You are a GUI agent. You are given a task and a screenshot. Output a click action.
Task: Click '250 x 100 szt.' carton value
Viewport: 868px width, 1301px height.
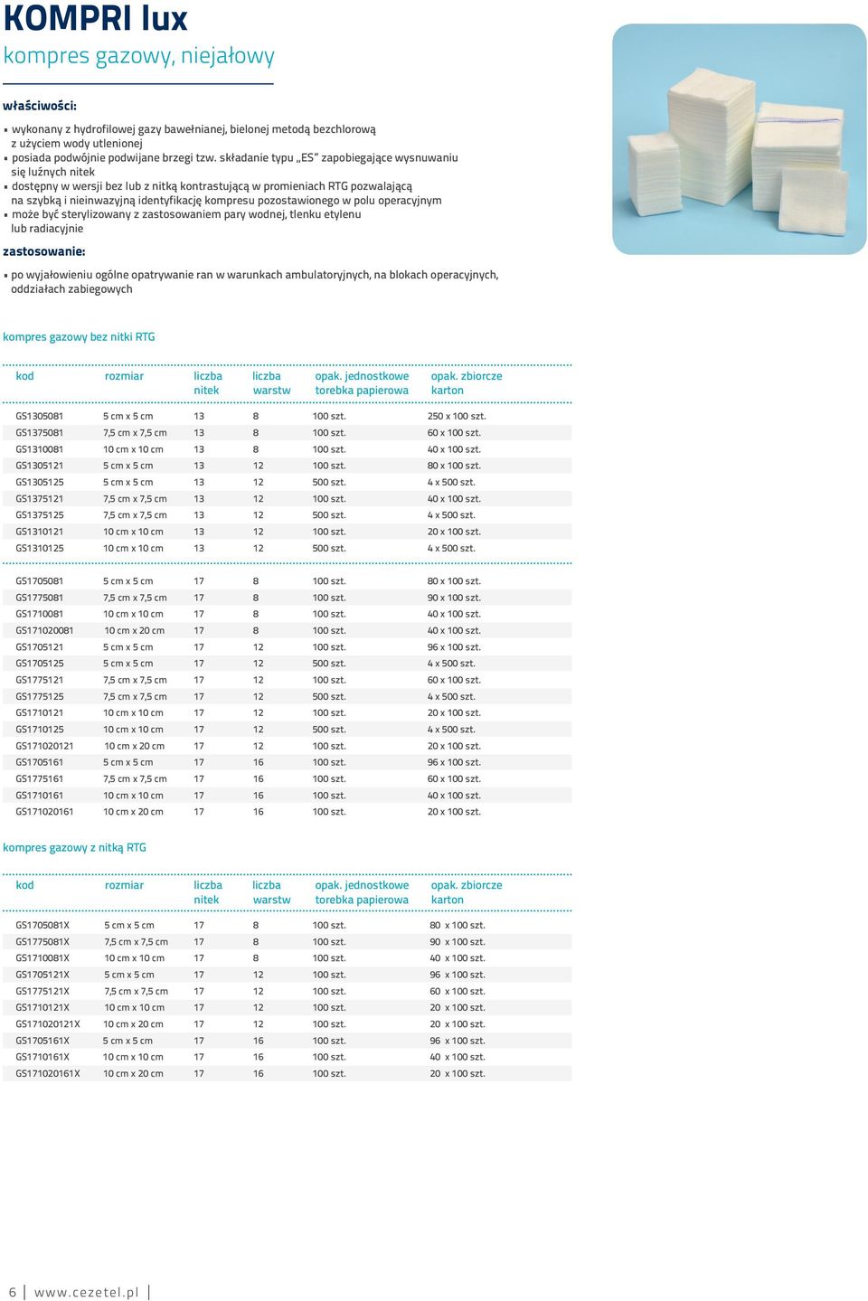coord(457,417)
